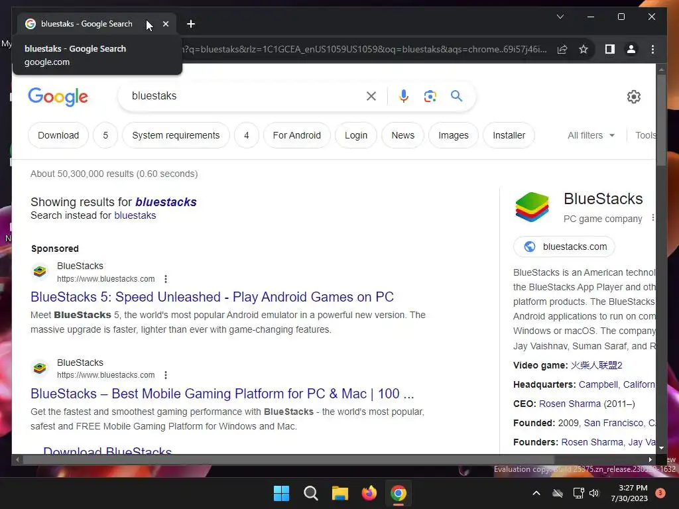Click the horizontal scrollbar thumb

tap(288, 460)
